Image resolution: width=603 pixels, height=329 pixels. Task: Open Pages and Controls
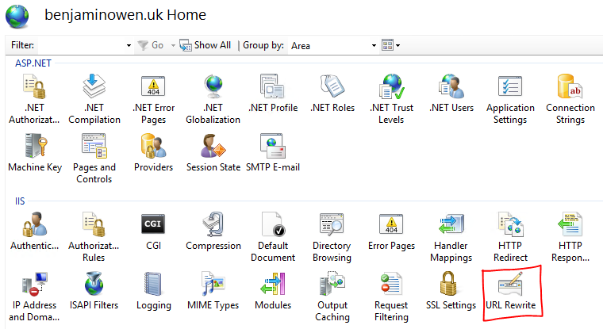94,159
